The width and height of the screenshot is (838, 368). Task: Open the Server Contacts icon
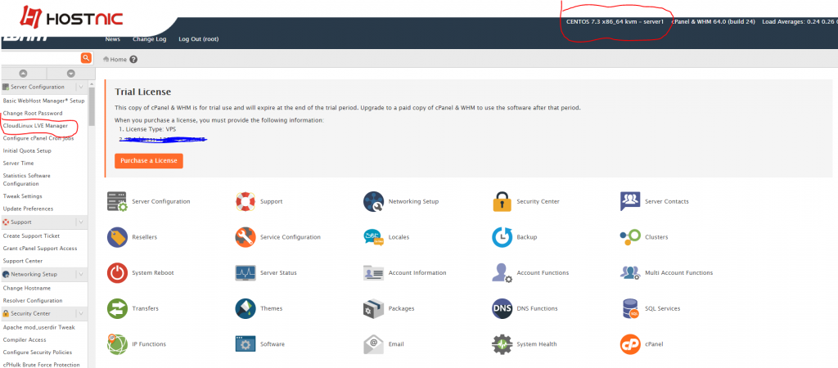point(630,201)
